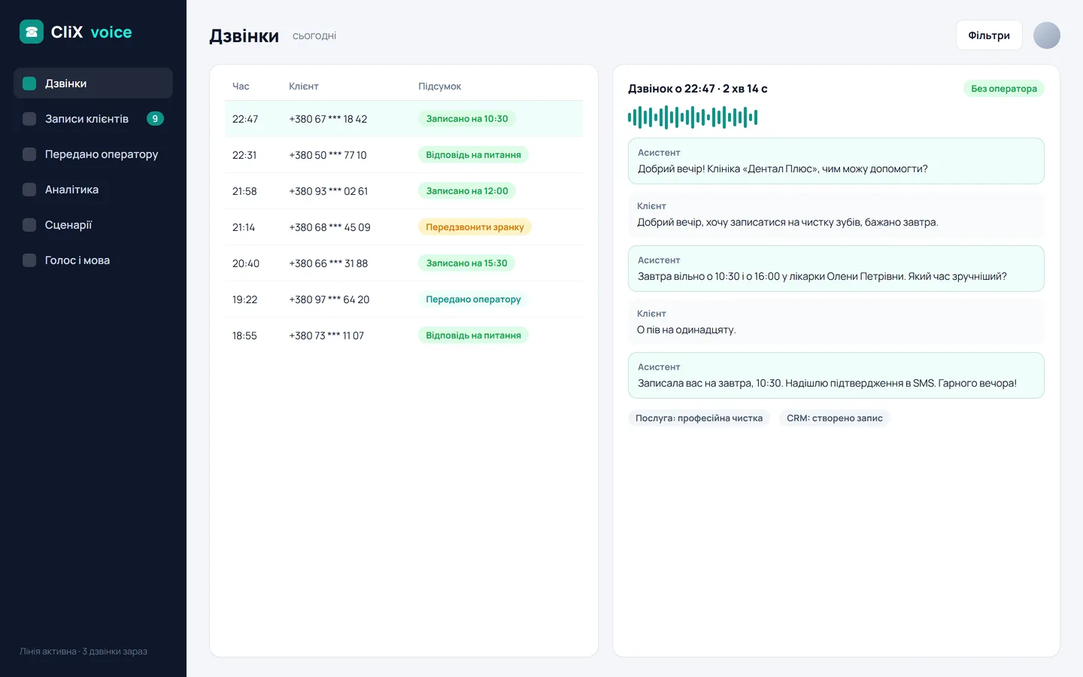Click the assistant greeting message bubble
Viewport: 1083px width, 677px height.
coord(836,161)
